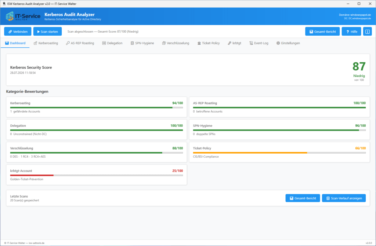The height and width of the screenshot is (246, 376).
Task: Click the Verschlüsselung progress bar
Action: tap(97, 153)
